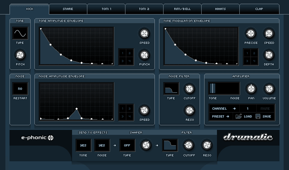289x170 pixels.
Task: Select Tone Modulation envelope shape 2
Action: point(254,53)
